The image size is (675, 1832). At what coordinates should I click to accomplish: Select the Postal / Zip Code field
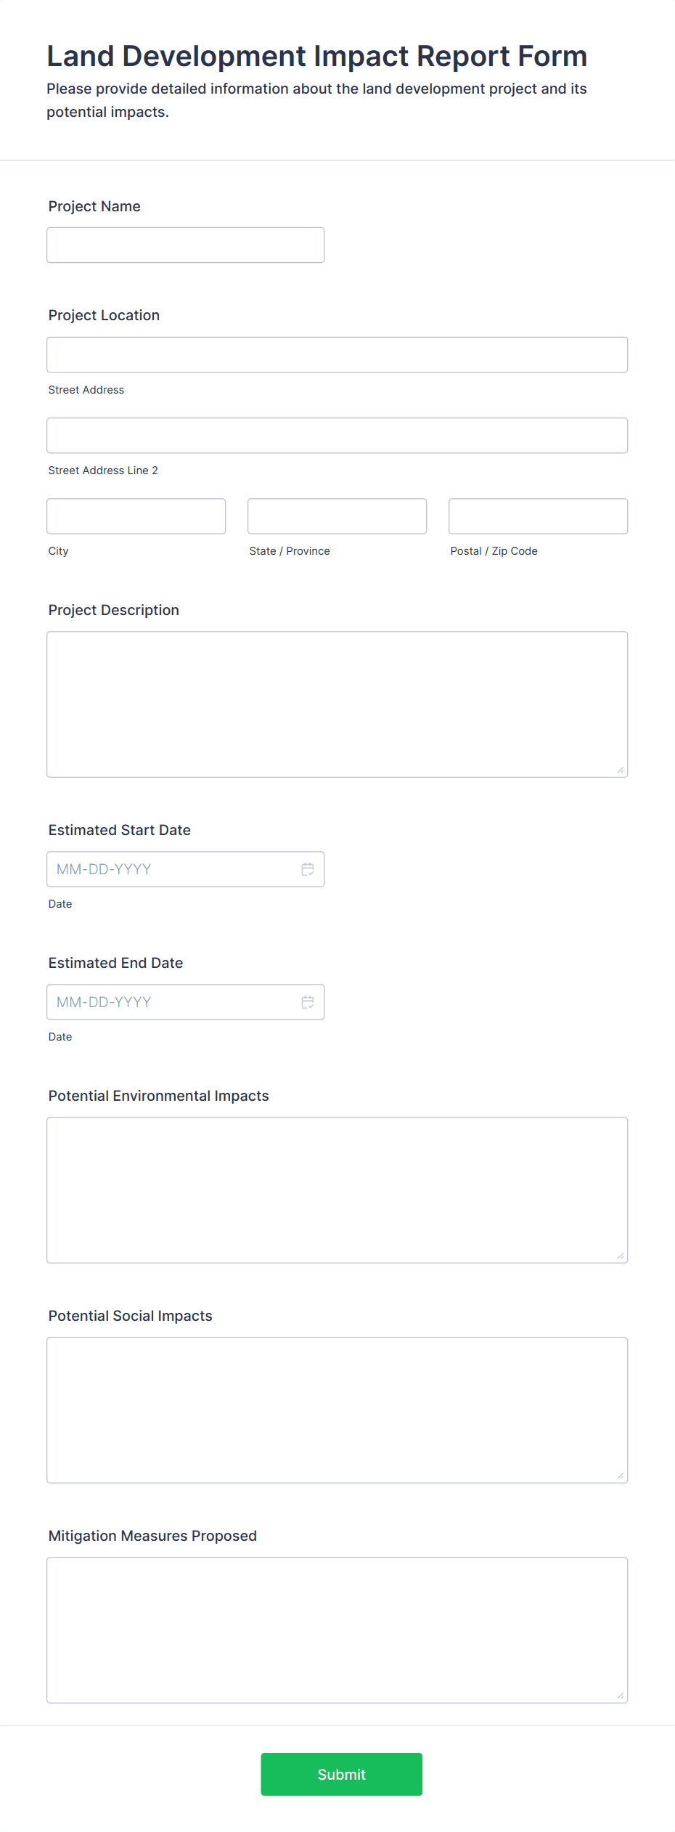click(539, 516)
